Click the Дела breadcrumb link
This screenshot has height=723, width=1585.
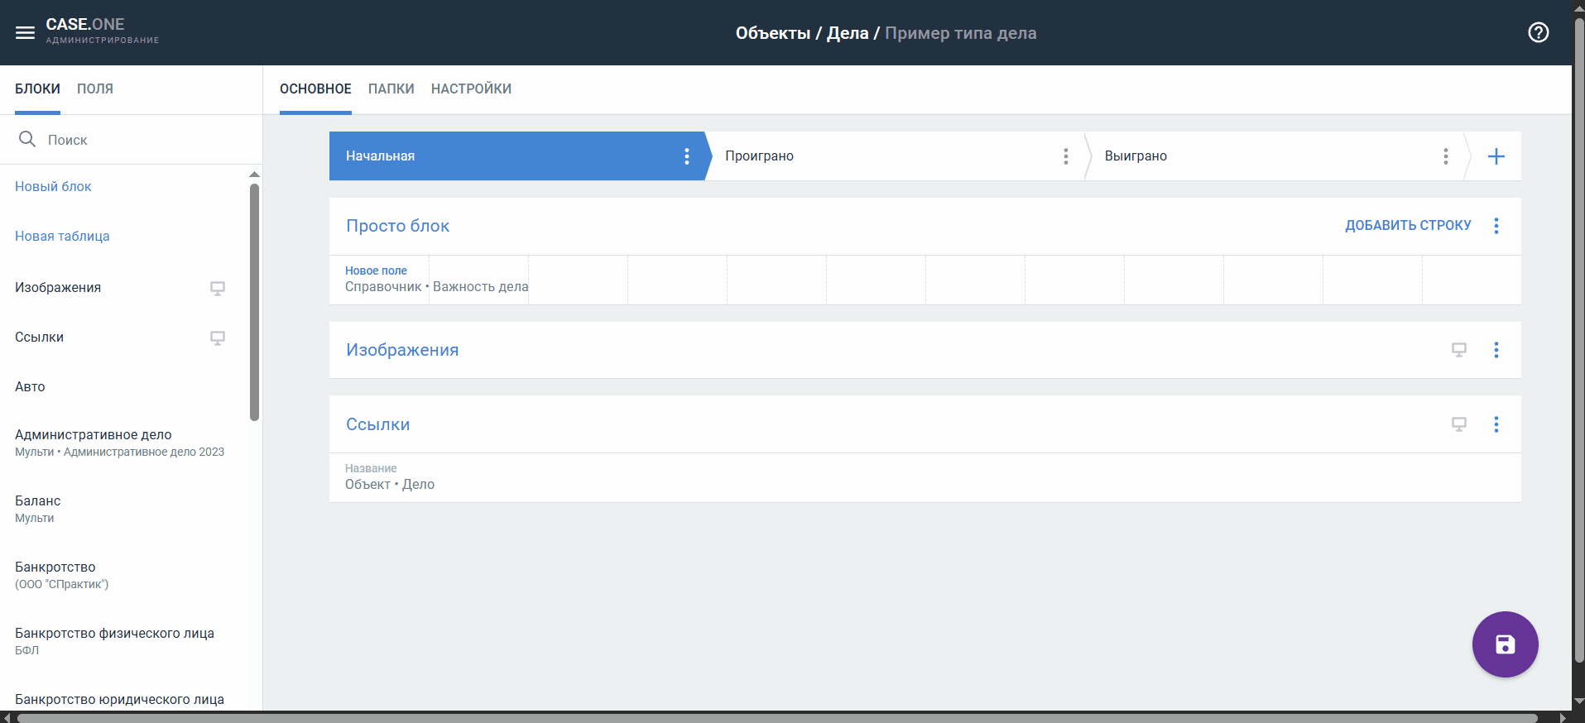coord(847,33)
